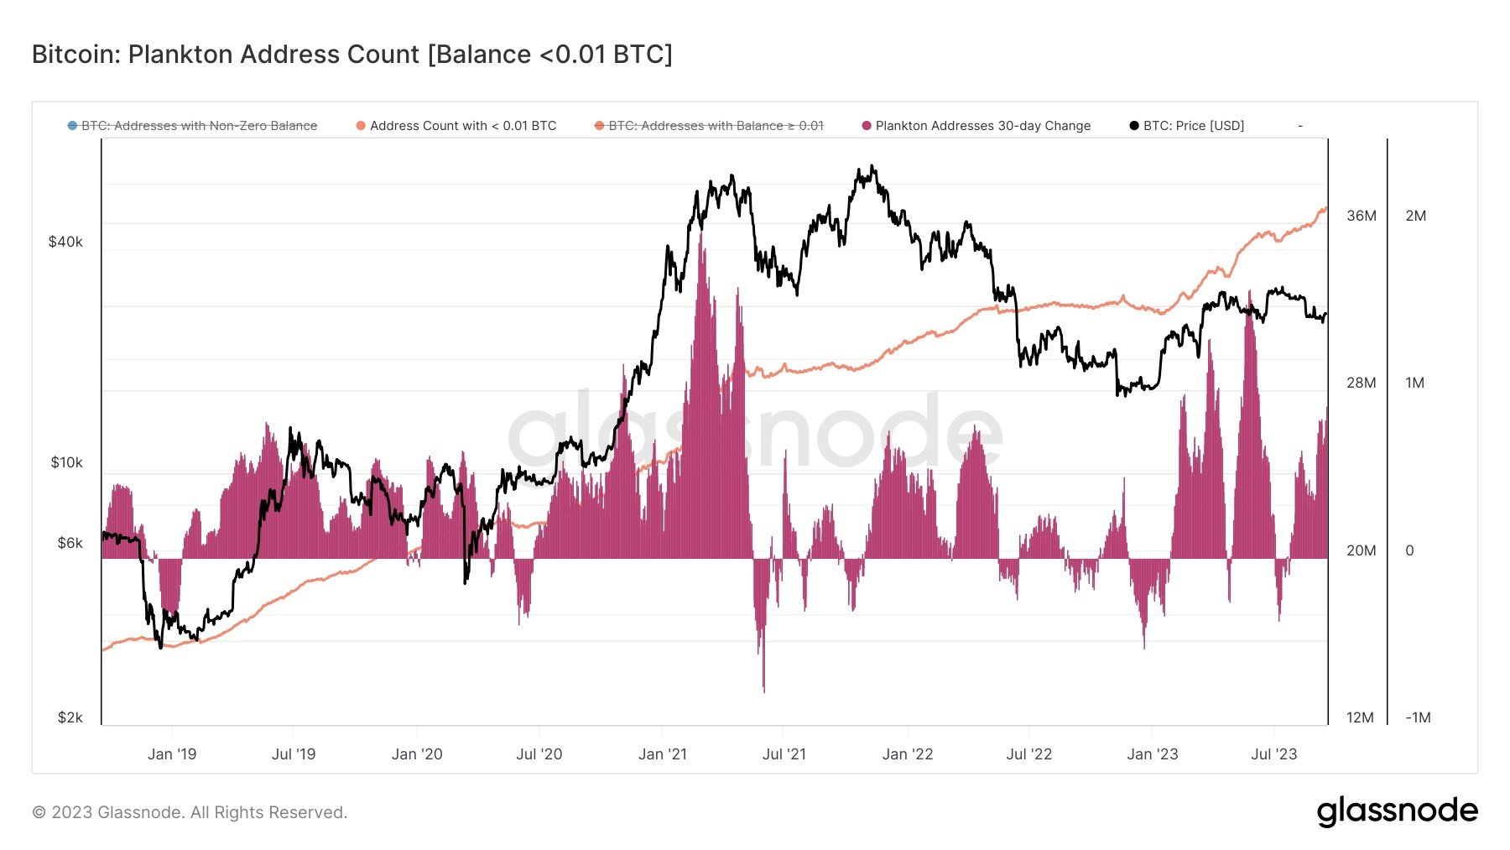Click the magenta Plankton 30-day Change dot

[x=867, y=126]
